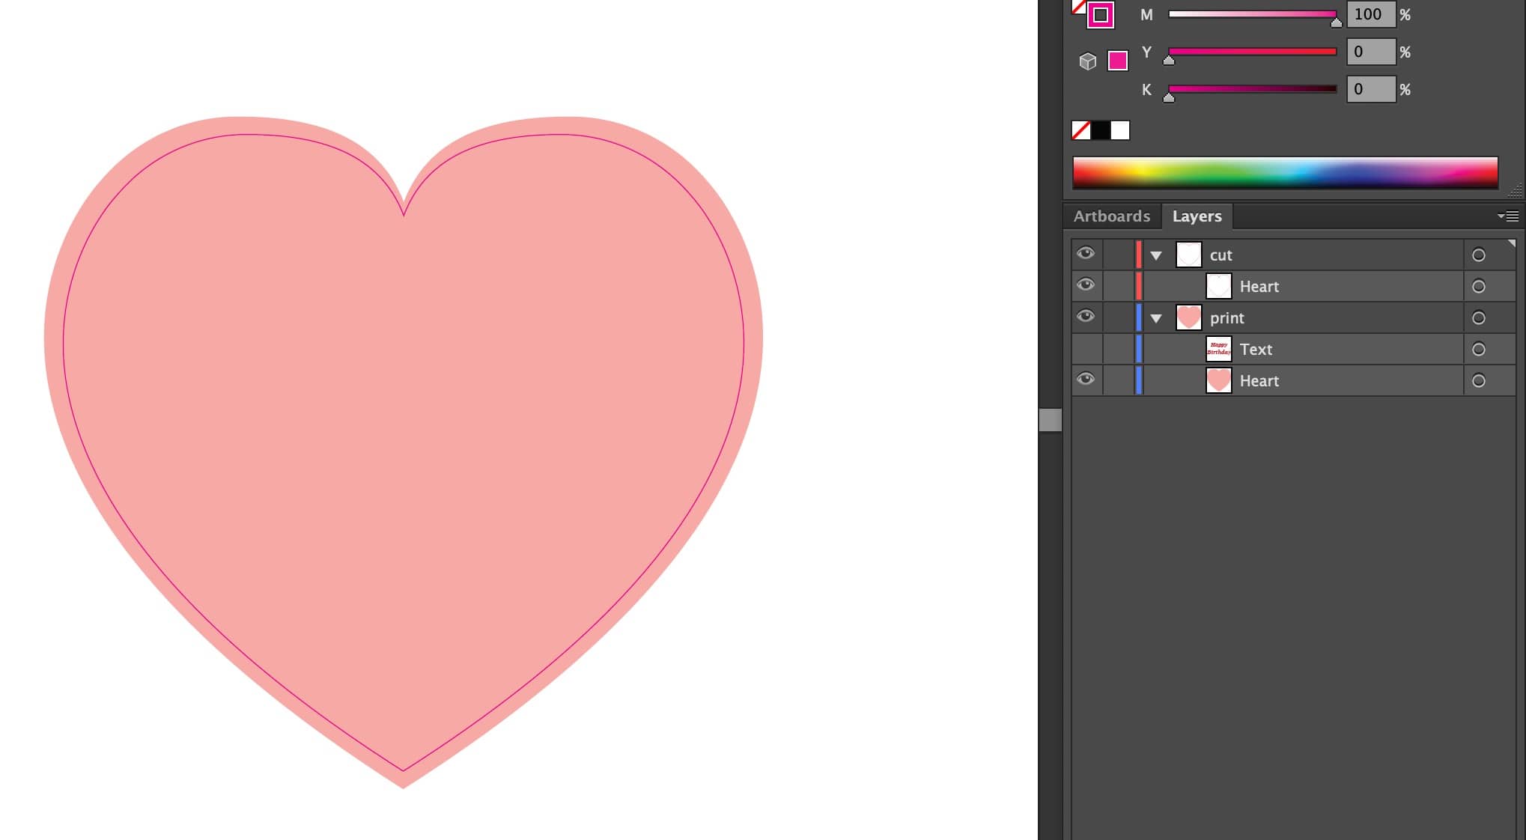This screenshot has width=1526, height=840.
Task: Collapse the cut layer disclosure triangle
Action: pos(1156,256)
